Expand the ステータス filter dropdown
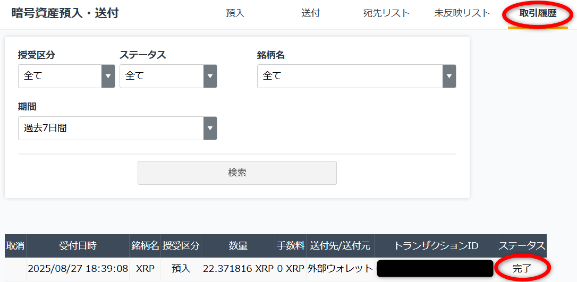This screenshot has width=577, height=282. tap(168, 76)
